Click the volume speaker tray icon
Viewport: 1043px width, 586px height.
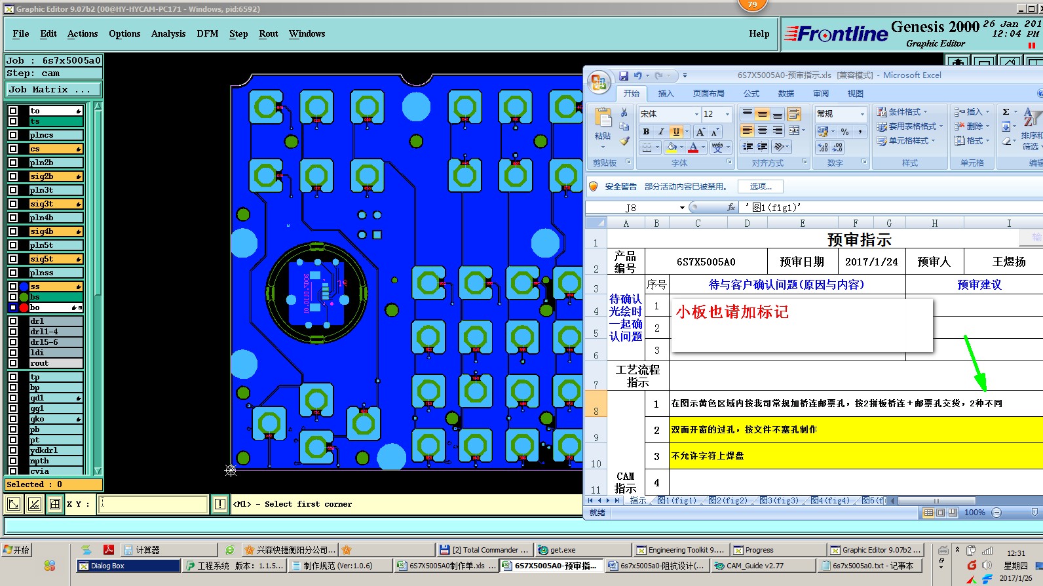[987, 565]
